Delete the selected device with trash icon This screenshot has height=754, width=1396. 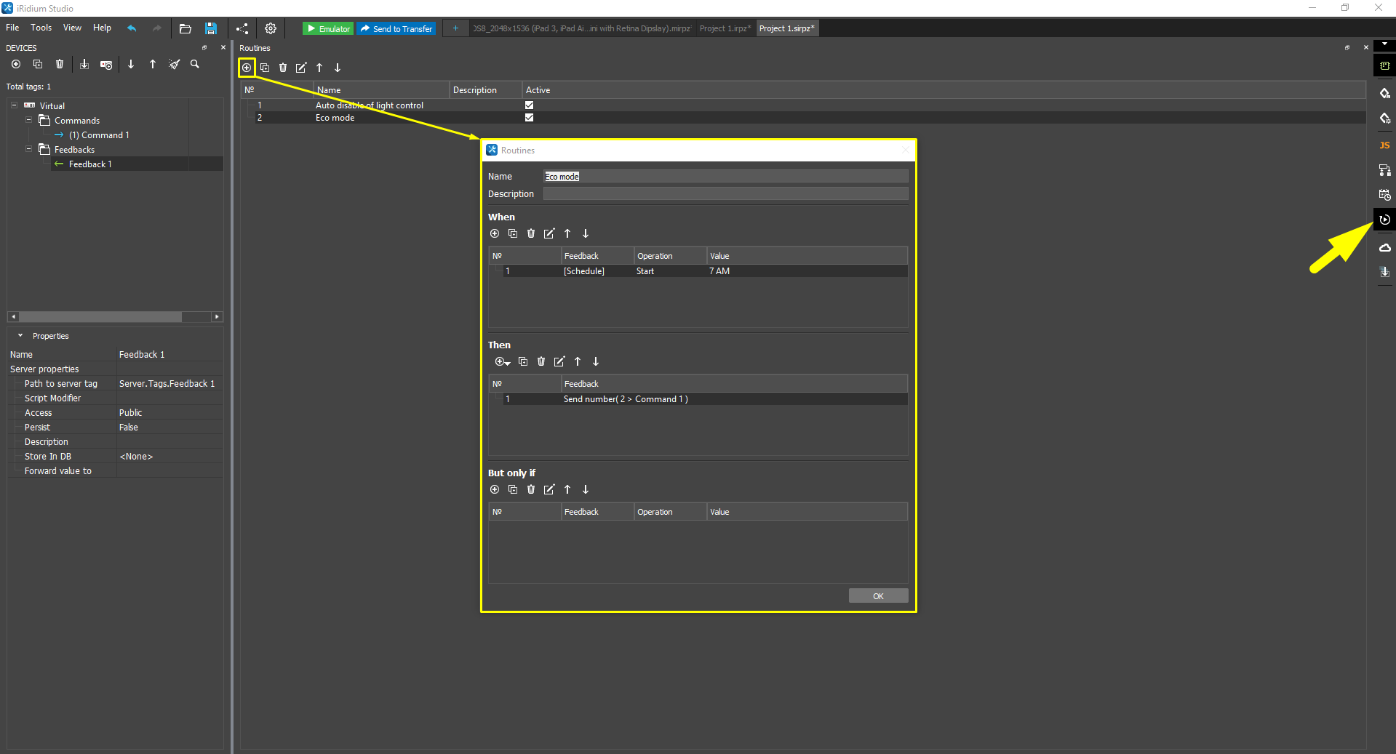click(59, 64)
